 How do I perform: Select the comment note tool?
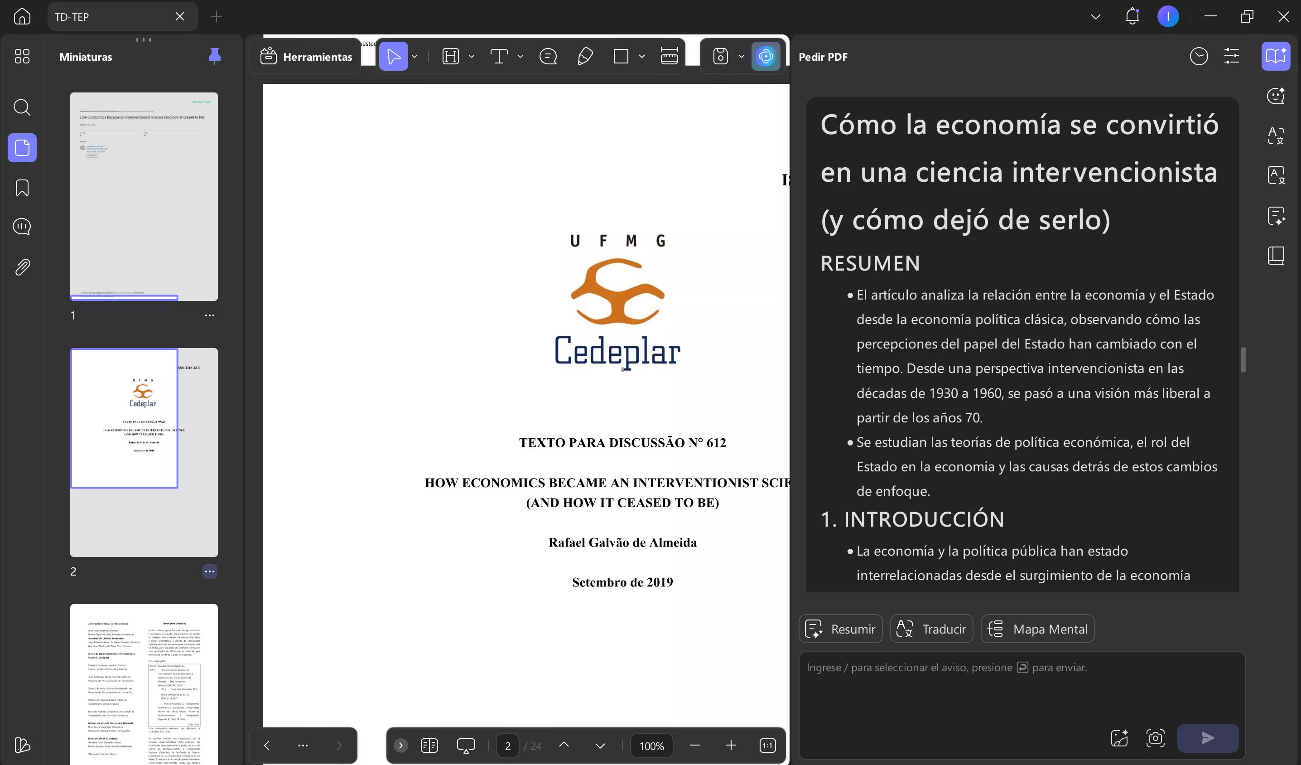coord(548,56)
